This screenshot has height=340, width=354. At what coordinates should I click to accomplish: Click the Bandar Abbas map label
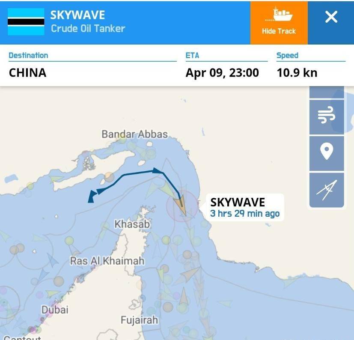coord(134,134)
